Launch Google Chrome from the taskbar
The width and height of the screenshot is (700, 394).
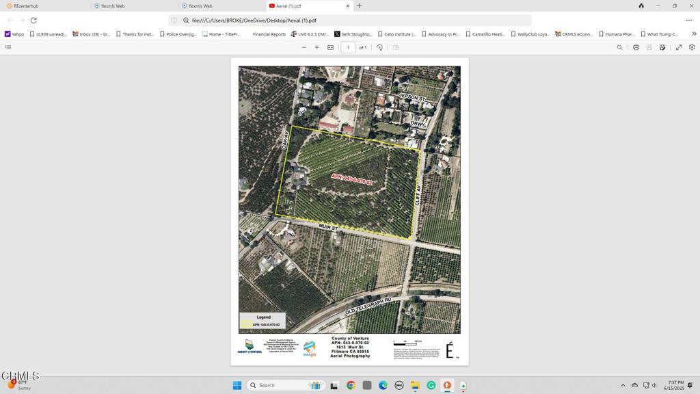point(351,385)
